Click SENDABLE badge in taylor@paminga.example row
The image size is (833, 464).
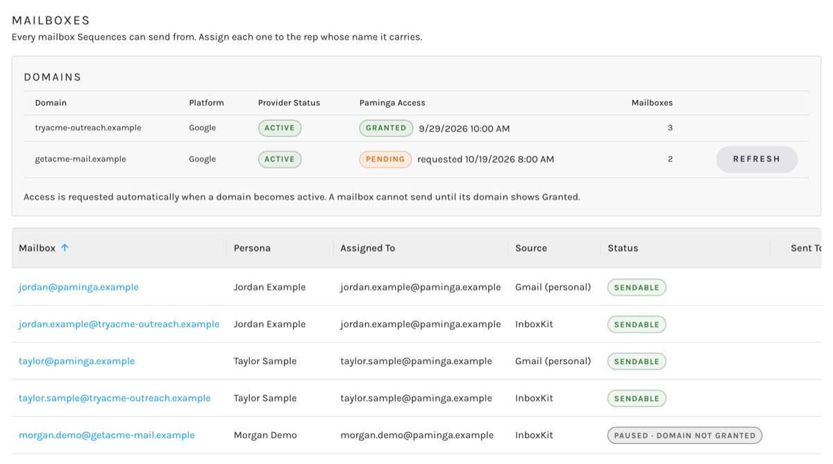(637, 361)
